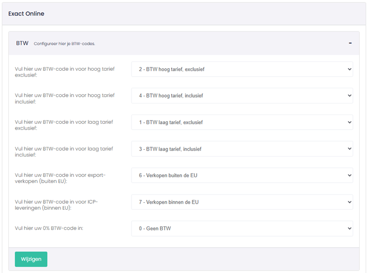Click chevron arrow of 0% BTW-code field
This screenshot has height=273, width=368.
point(349,228)
